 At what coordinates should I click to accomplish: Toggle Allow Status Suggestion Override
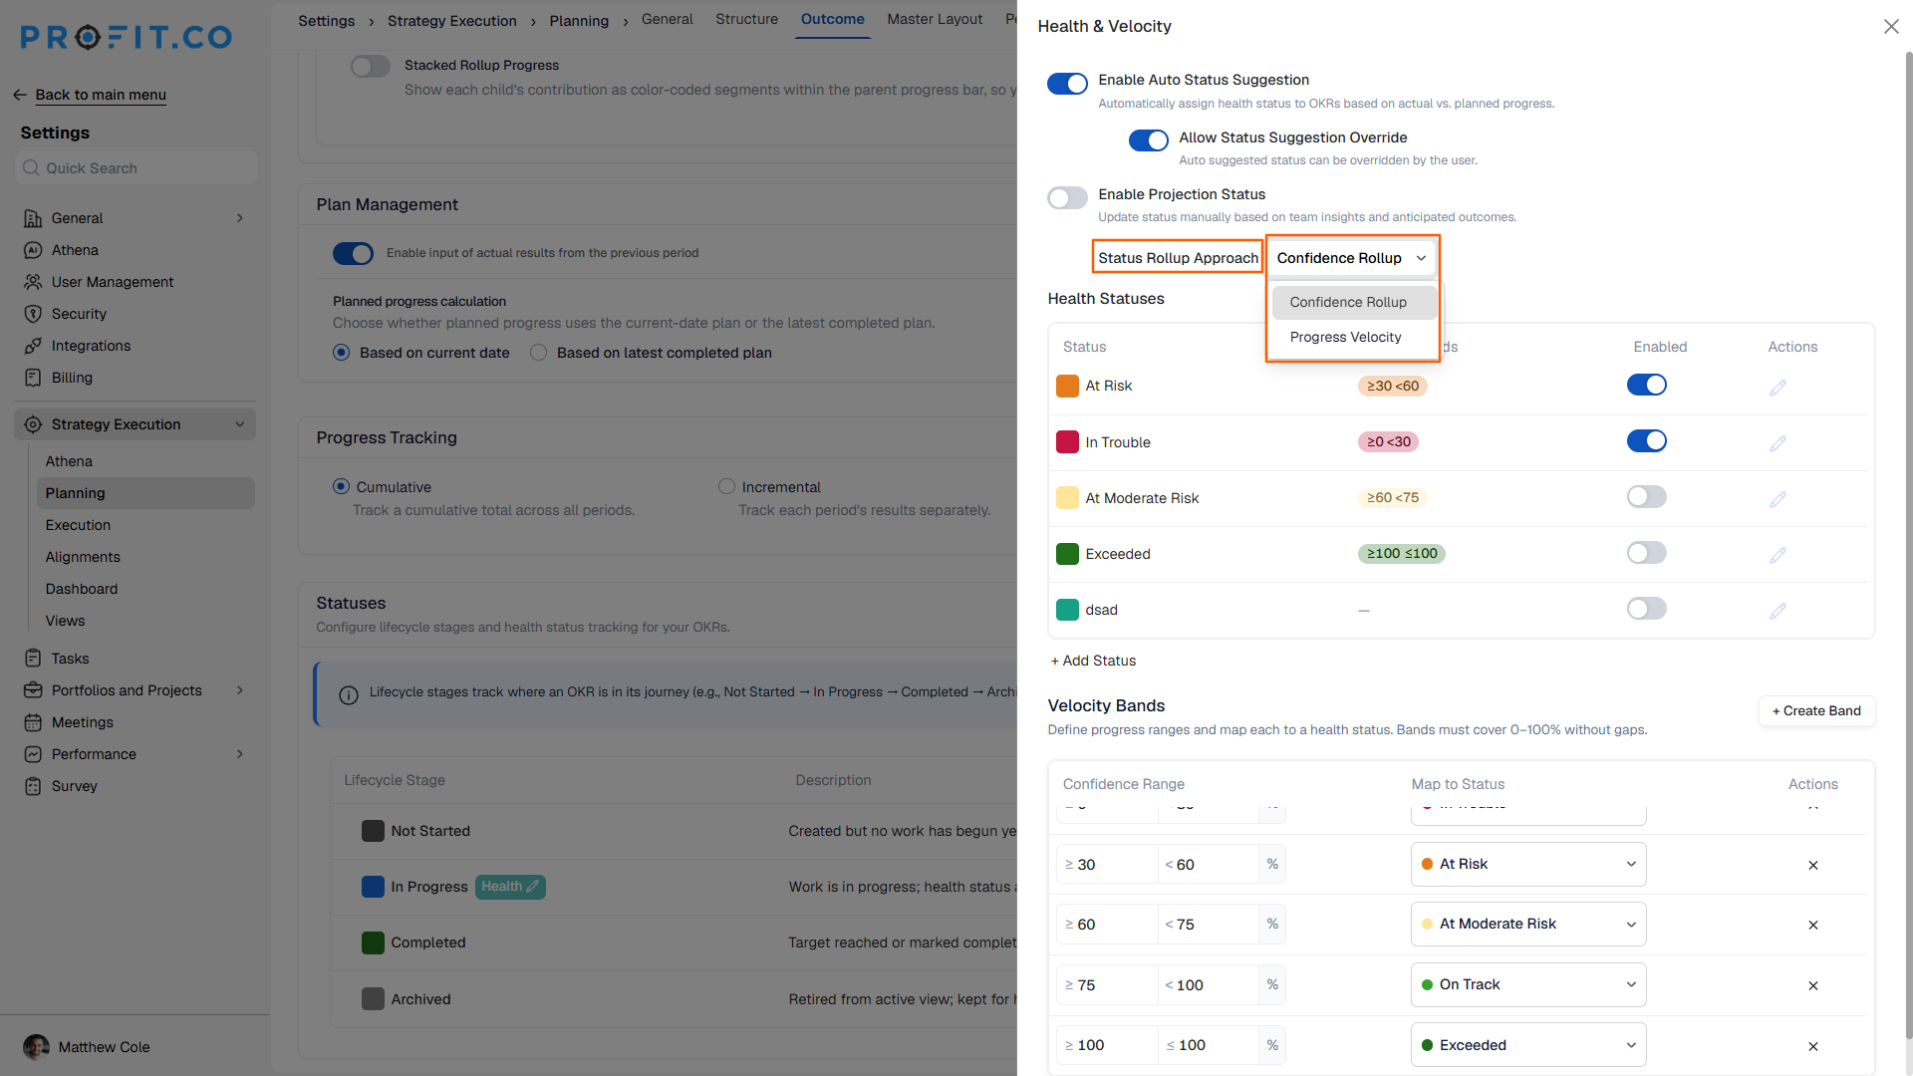1149,140
